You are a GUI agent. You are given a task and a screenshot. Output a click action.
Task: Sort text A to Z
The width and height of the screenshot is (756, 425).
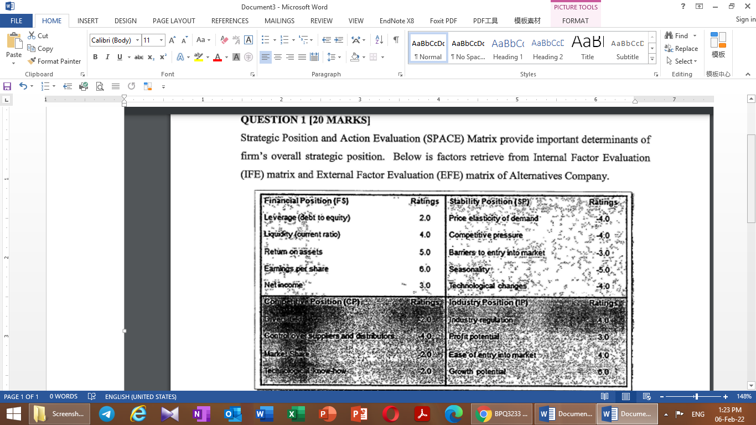point(379,40)
